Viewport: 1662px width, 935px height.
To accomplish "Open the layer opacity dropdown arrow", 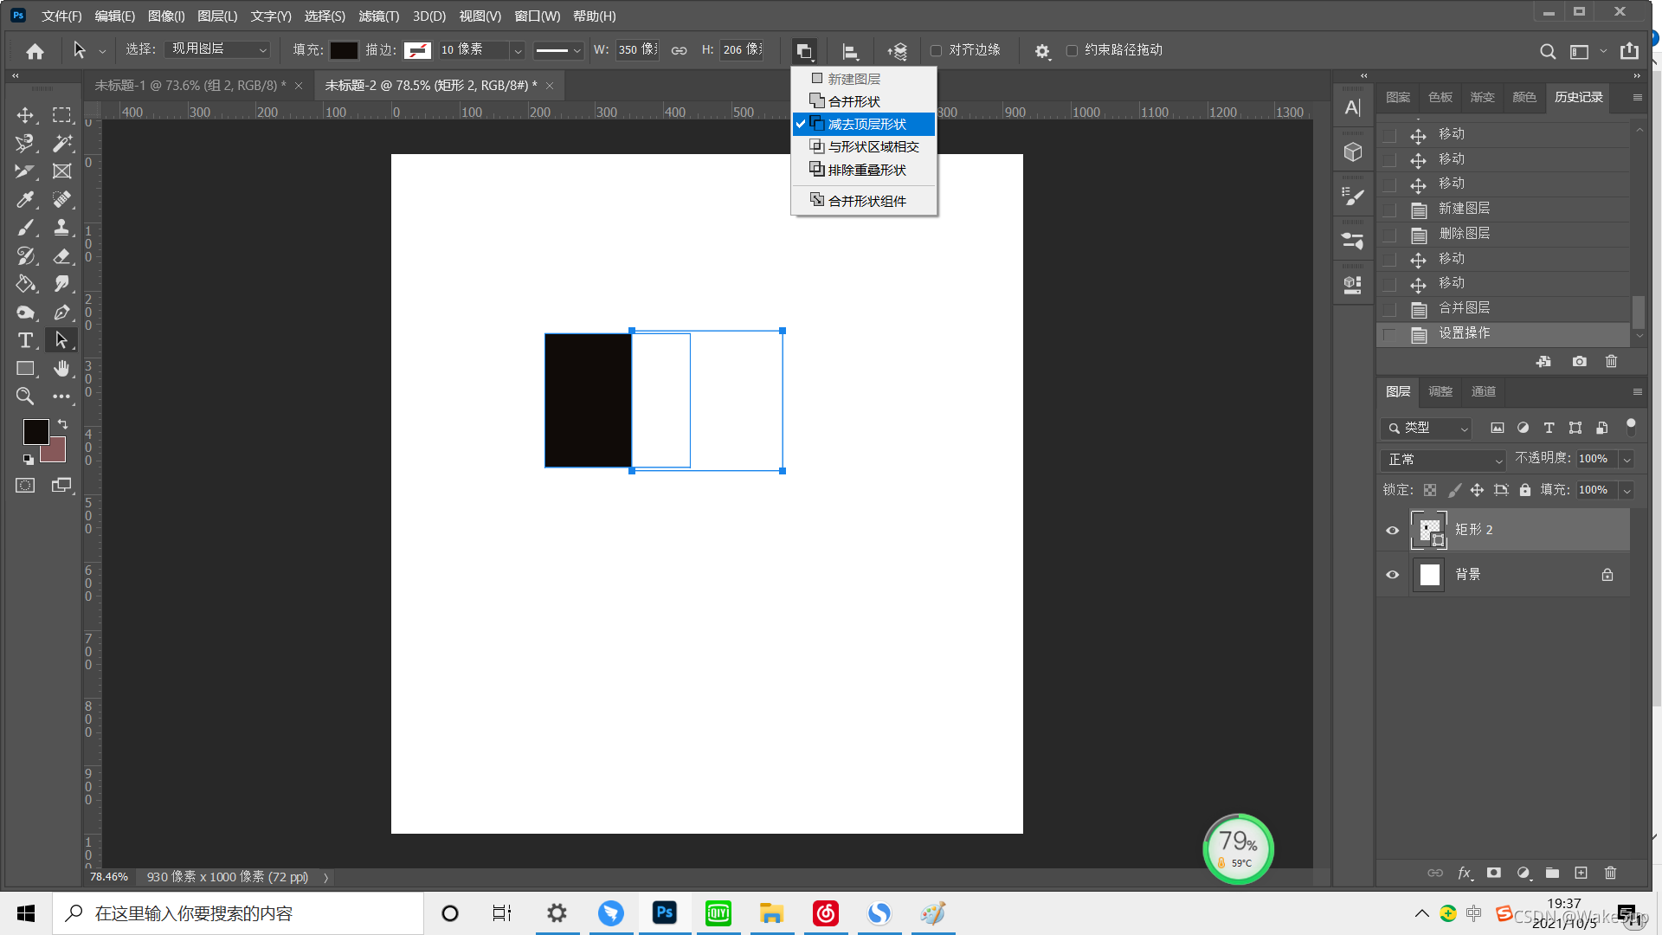I will [x=1627, y=459].
